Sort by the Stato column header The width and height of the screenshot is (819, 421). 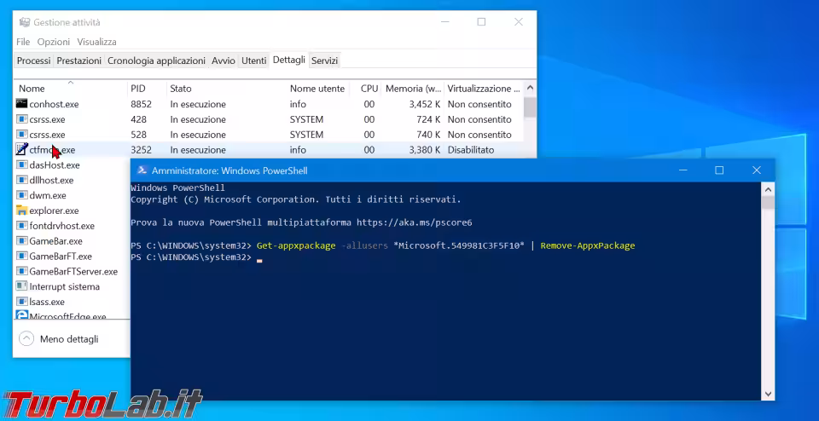pos(226,88)
